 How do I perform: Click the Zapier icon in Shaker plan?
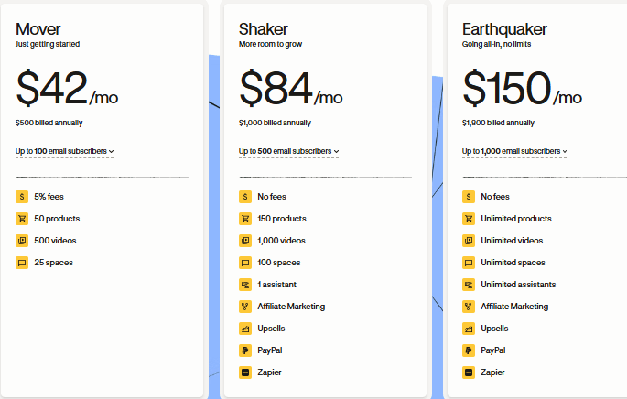(245, 372)
